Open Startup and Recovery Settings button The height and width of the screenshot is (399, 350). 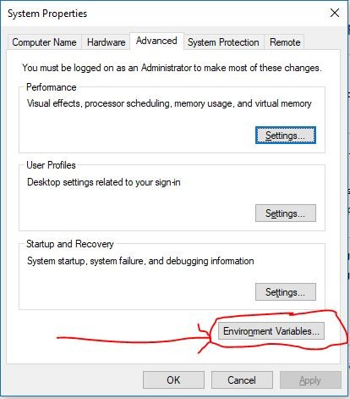[x=286, y=292]
